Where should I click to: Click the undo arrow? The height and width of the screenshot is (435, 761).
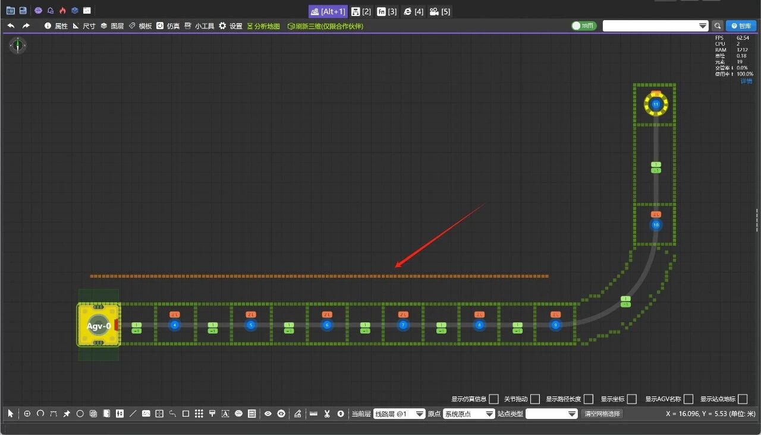pyautogui.click(x=11, y=26)
